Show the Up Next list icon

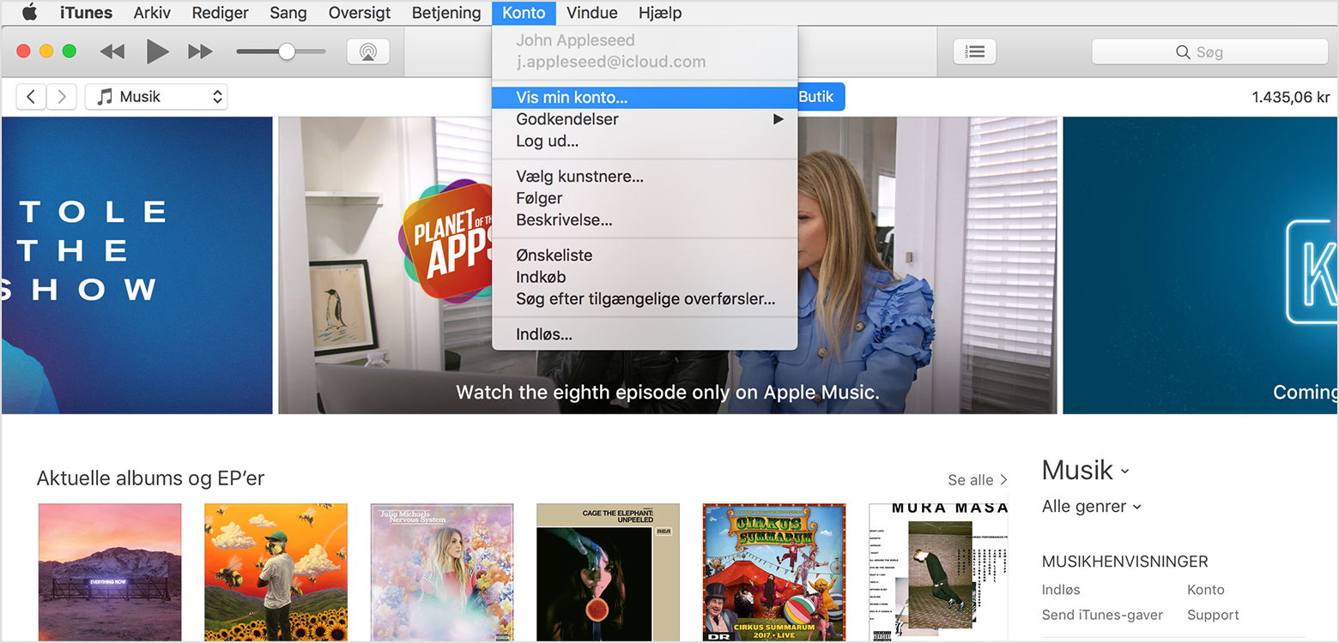(975, 51)
